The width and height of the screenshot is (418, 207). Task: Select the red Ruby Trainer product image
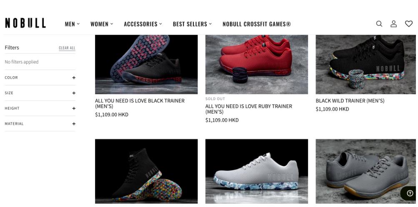(256, 64)
